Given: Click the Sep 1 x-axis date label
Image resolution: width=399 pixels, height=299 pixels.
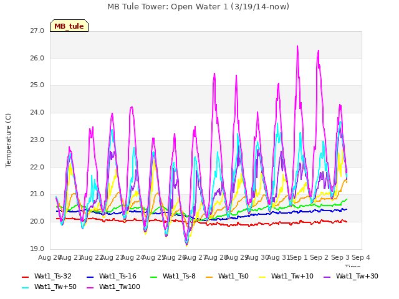Looking at the screenshot, I should (x=299, y=257).
